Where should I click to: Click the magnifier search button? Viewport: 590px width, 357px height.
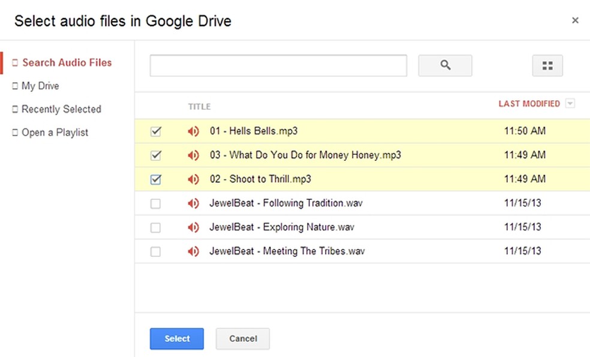coord(445,65)
